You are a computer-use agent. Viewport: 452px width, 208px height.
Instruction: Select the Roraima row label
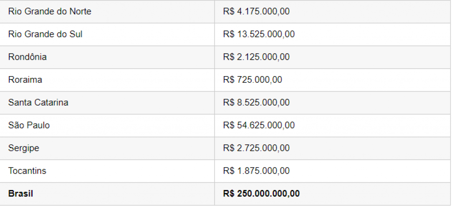pyautogui.click(x=25, y=80)
